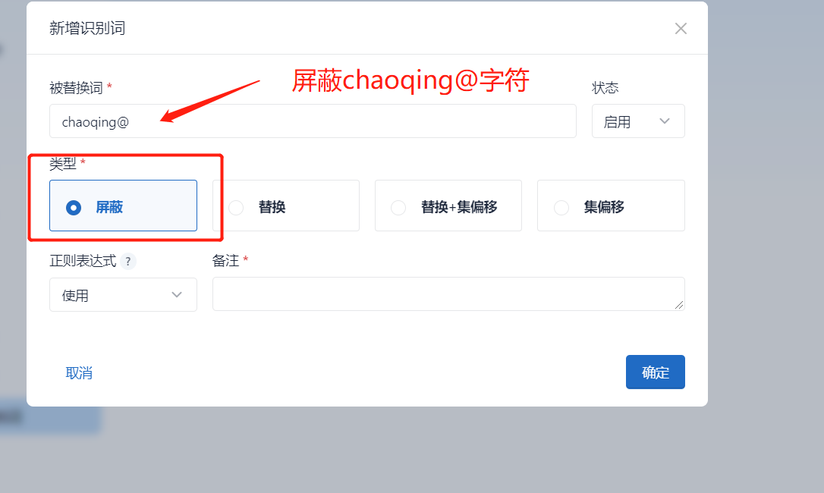Expand the 正则表达式 dropdown showing 使用
Image resolution: width=824 pixels, height=493 pixels.
123,295
